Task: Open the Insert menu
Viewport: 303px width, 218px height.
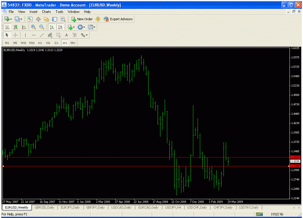Action: (x=33, y=12)
